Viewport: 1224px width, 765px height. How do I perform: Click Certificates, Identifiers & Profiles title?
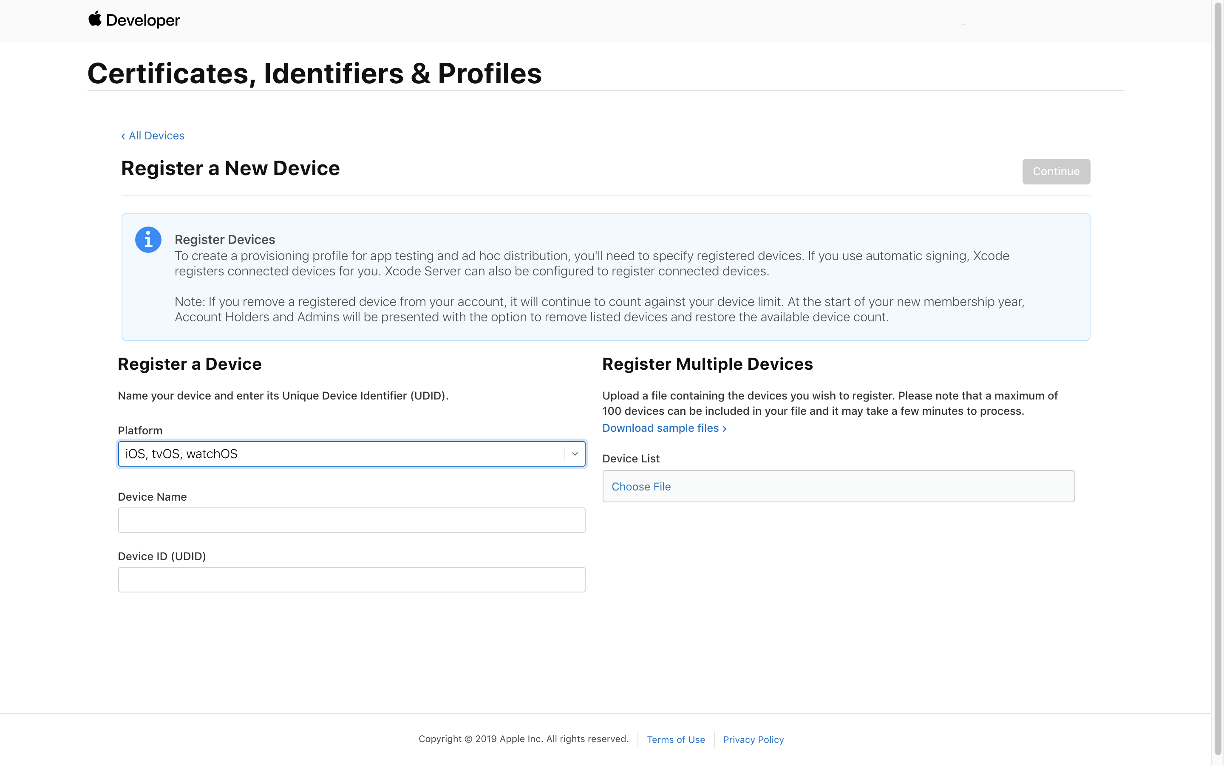pos(314,74)
